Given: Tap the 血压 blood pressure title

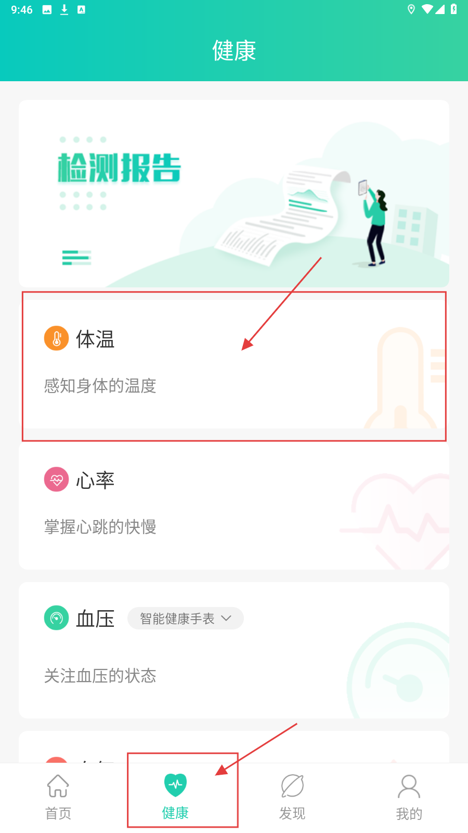Looking at the screenshot, I should (95, 619).
